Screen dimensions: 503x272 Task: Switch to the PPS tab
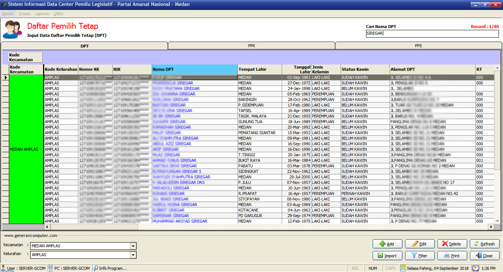(418, 46)
